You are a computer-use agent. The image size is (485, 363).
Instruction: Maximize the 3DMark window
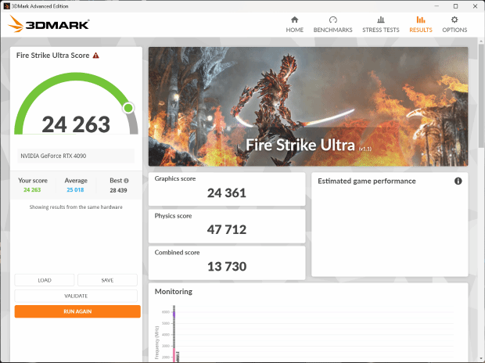pos(455,6)
